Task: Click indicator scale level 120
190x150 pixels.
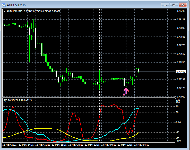Action: (178, 100)
